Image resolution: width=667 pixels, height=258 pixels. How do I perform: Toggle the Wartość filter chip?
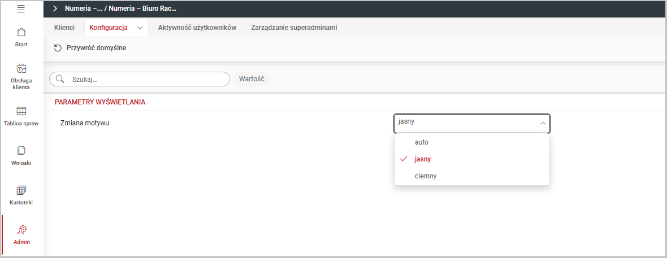point(252,79)
